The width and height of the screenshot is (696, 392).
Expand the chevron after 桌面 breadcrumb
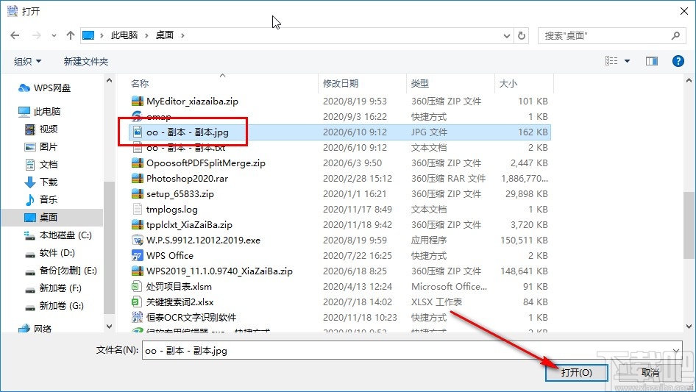click(182, 35)
